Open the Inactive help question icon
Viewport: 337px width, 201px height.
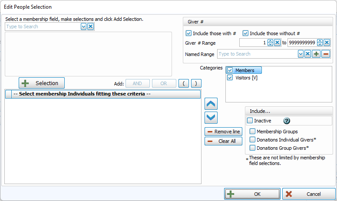pyautogui.click(x=287, y=121)
